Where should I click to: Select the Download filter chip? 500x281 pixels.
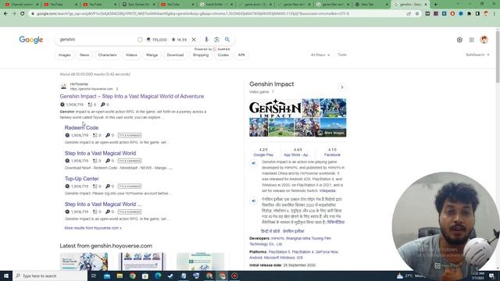tap(175, 55)
